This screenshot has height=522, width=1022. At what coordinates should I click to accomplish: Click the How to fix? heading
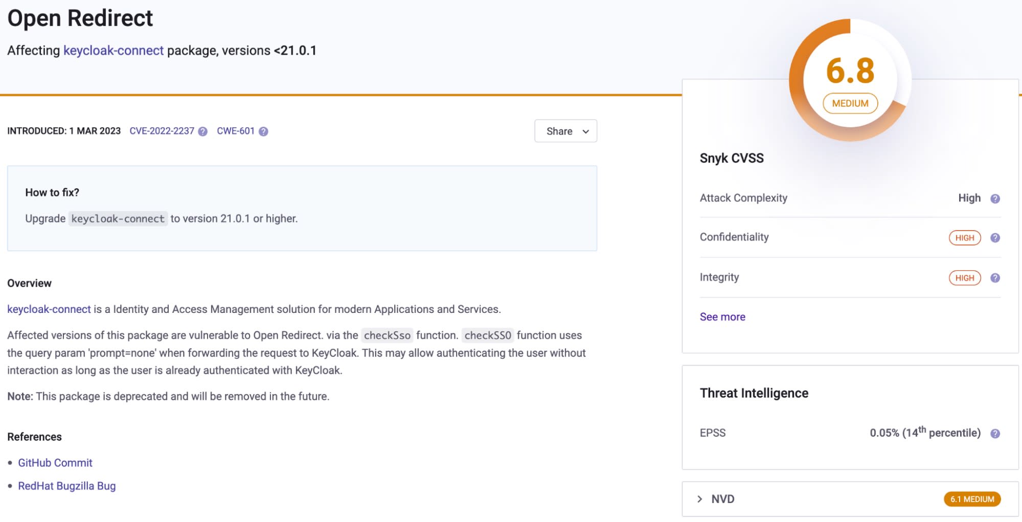pos(52,193)
